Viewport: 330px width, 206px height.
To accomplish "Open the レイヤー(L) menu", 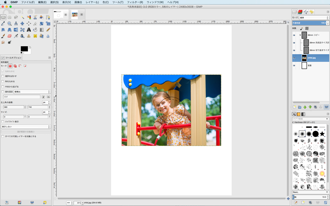I will [x=92, y=2].
